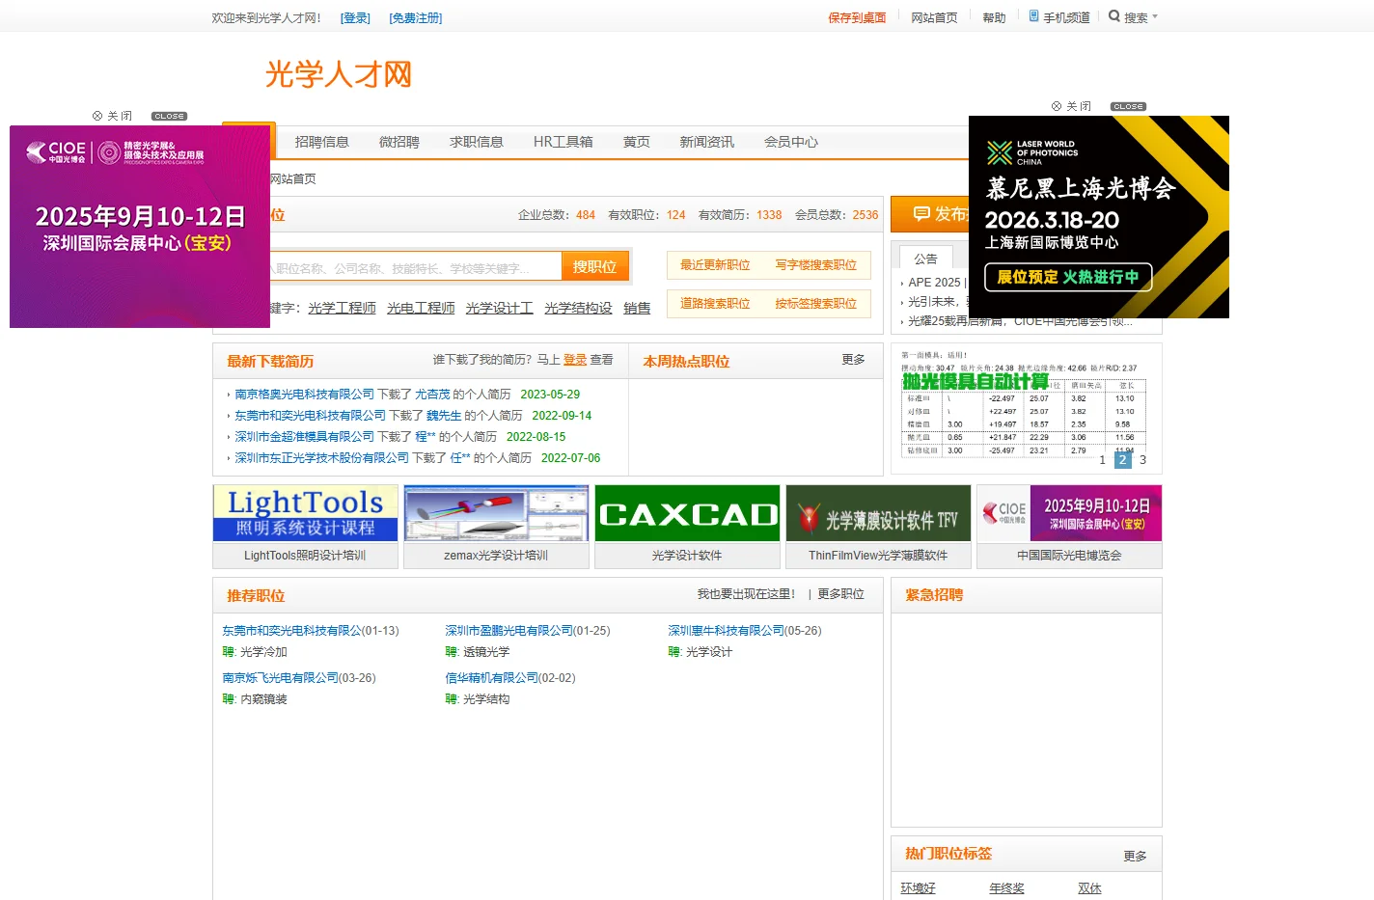Open the zemax training banner thumbnail
Image resolution: width=1374 pixels, height=900 pixels.
click(496, 513)
